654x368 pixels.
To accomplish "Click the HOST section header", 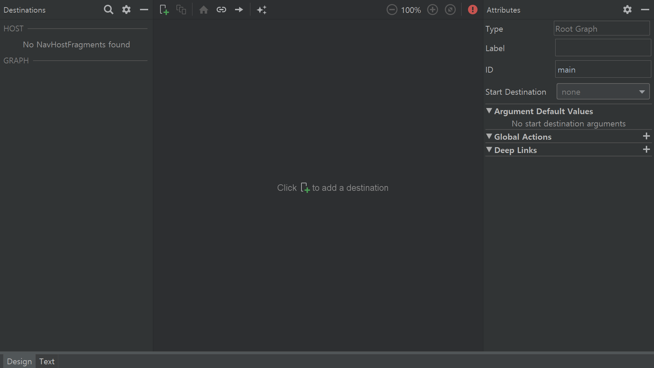I will pos(13,29).
